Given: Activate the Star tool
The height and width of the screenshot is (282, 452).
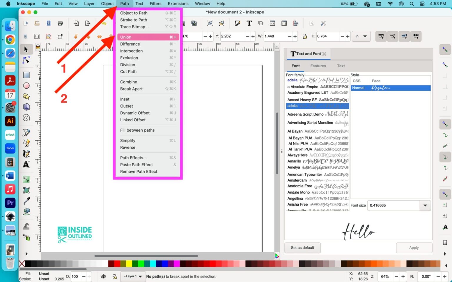Looking at the screenshot, I should pyautogui.click(x=26, y=95).
